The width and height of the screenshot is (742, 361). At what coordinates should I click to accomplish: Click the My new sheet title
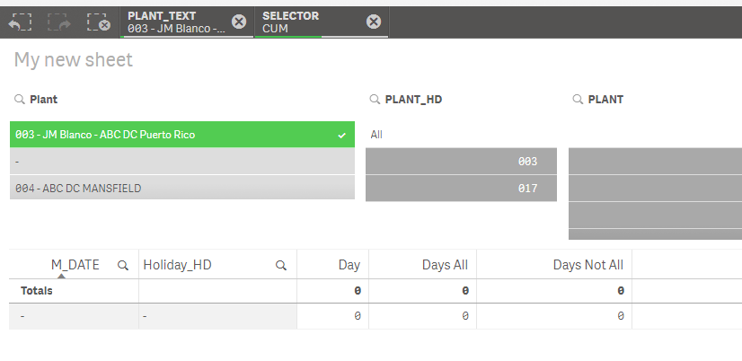point(74,60)
